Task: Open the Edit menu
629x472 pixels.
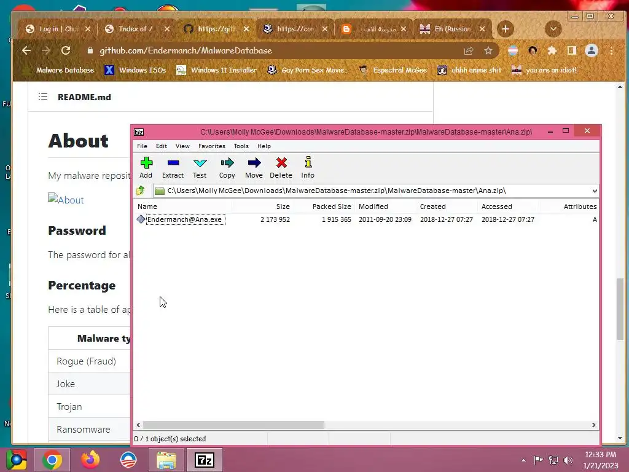Action: point(162,146)
